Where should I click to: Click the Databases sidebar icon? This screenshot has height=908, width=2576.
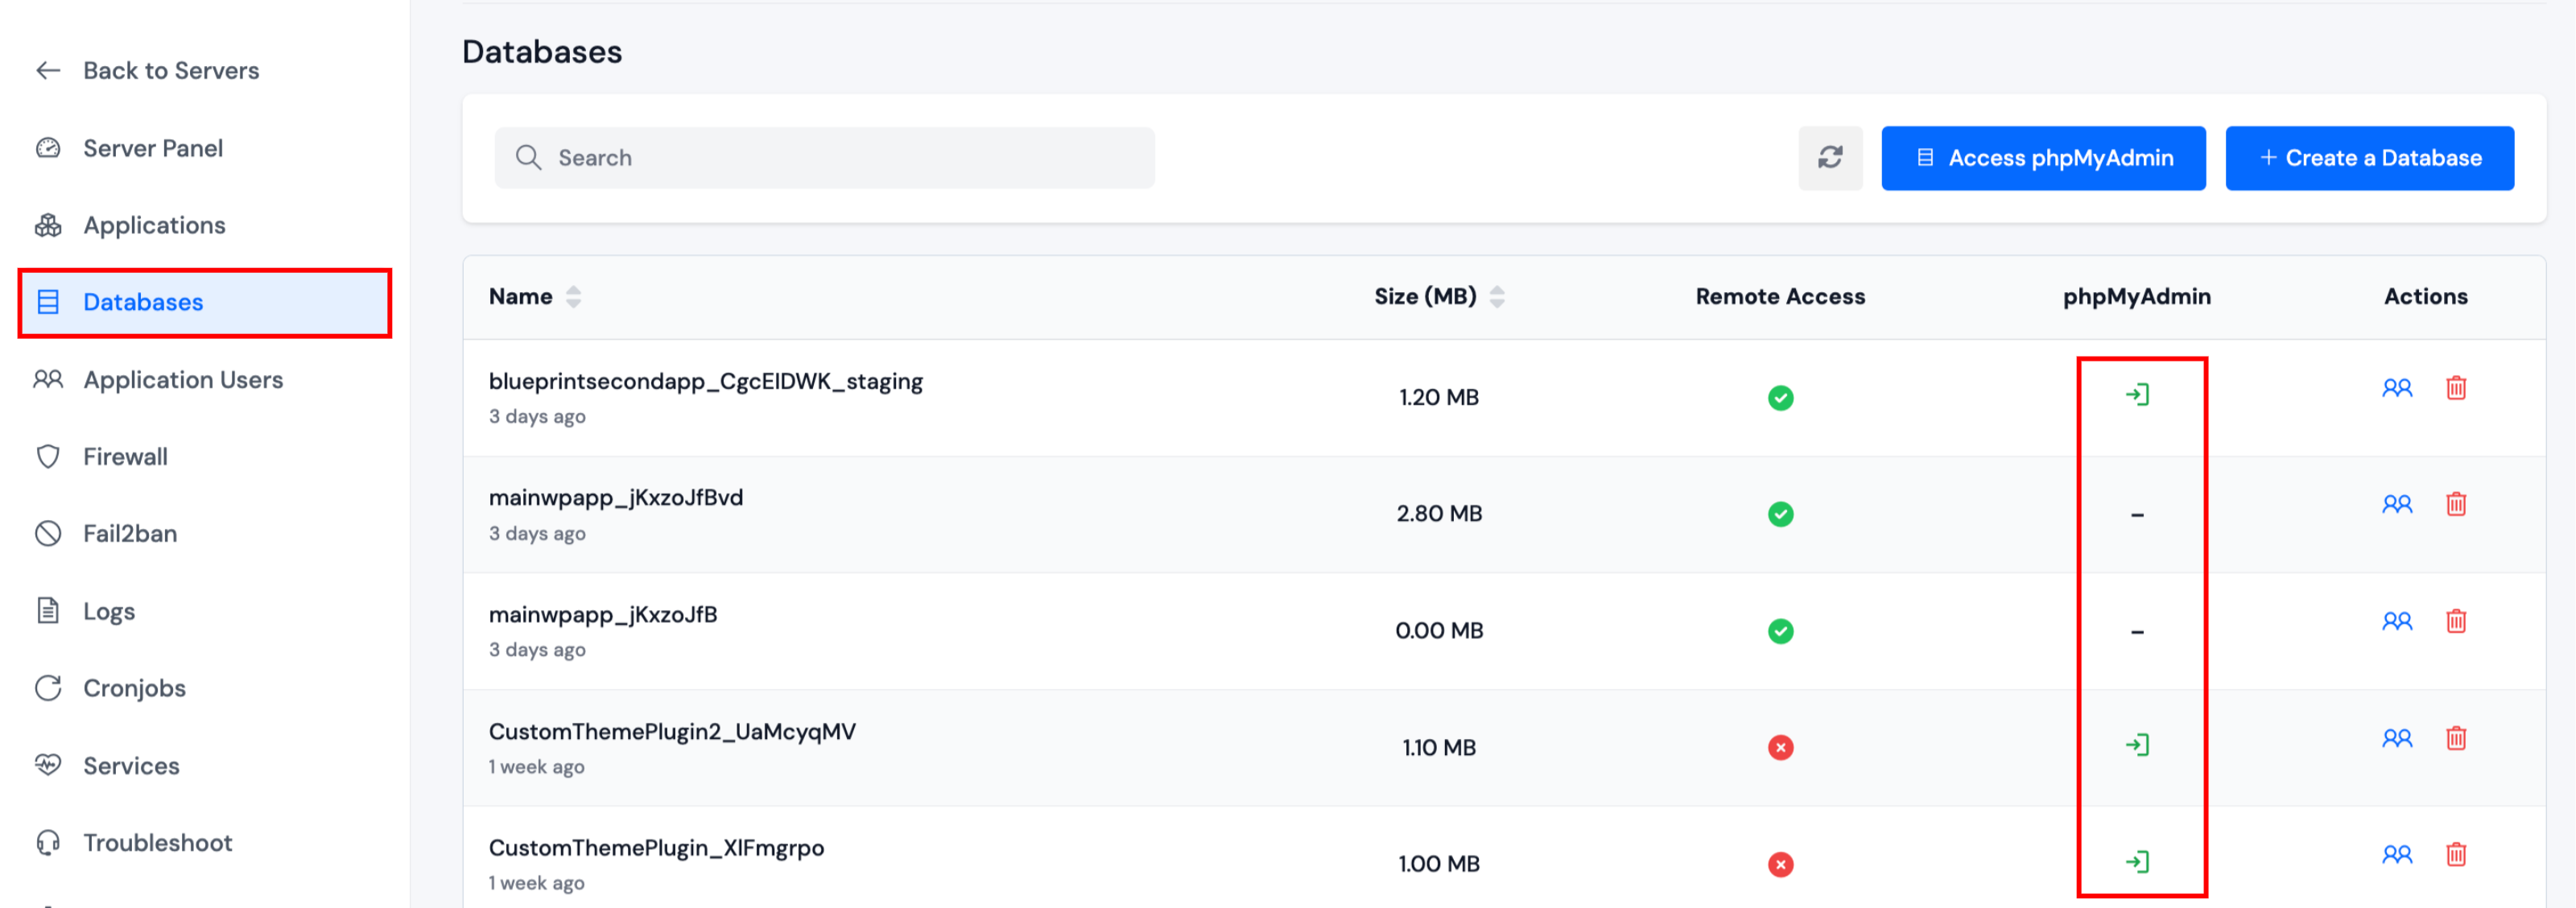coord(48,302)
